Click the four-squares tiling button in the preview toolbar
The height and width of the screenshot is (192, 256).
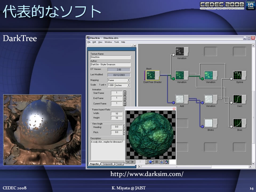[157, 162]
